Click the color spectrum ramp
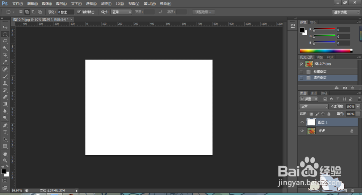The image size is (362, 195). pyautogui.click(x=326, y=51)
